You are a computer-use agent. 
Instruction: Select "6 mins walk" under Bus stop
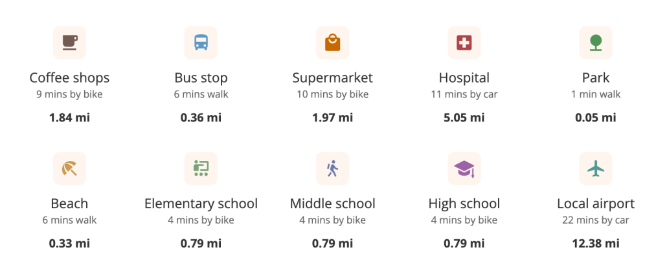[x=201, y=94]
